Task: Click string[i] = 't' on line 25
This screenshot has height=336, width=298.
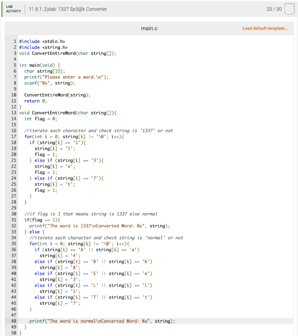Action: pyautogui.click(x=55, y=184)
